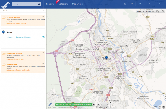The height and width of the screenshot is (109, 166).
Task: Click the Tomblaine label on the map
Action: [126, 62]
